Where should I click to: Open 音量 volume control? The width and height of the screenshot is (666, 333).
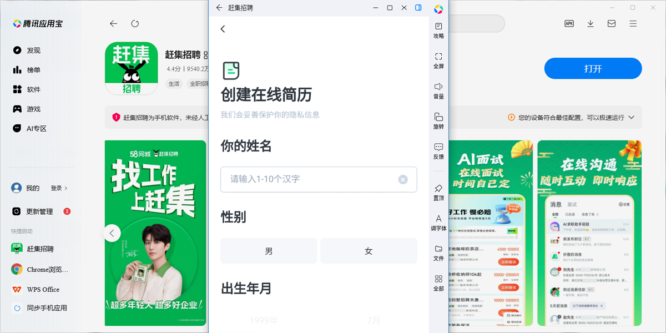(438, 91)
